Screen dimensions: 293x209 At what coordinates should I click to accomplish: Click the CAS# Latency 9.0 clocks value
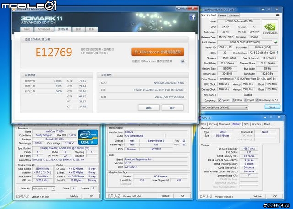point(249,156)
